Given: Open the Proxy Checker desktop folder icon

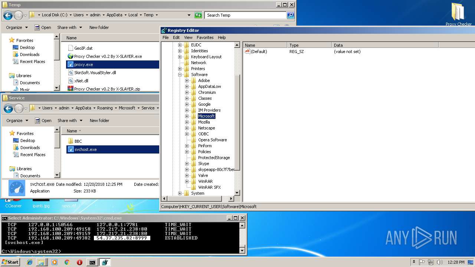Looking at the screenshot, I should click(x=458, y=14).
